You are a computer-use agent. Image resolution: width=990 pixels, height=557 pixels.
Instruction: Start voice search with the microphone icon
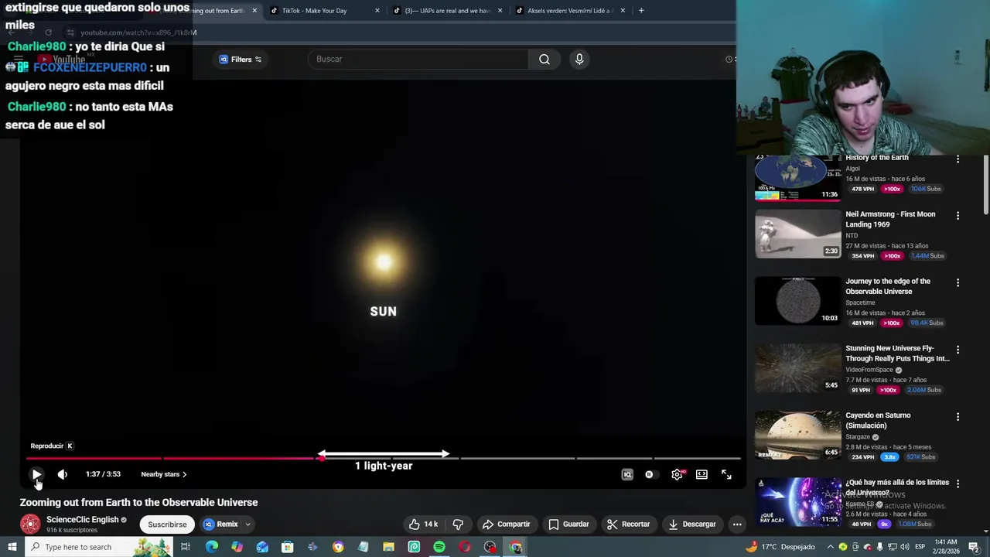[579, 59]
